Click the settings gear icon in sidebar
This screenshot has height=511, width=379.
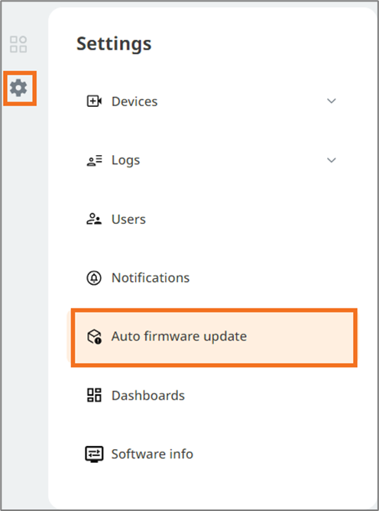[x=18, y=88]
